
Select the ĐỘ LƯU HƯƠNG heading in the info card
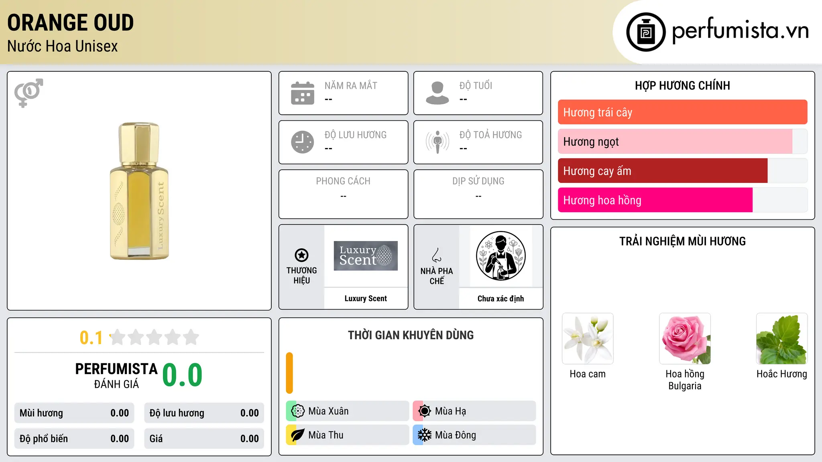356,135
